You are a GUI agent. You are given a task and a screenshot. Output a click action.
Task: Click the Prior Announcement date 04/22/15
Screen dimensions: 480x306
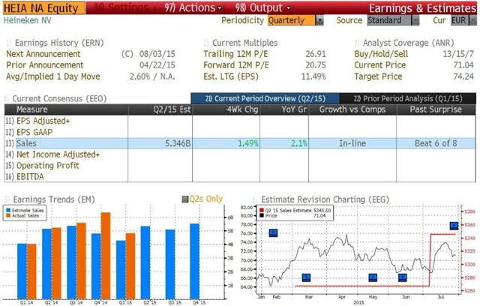pos(157,65)
